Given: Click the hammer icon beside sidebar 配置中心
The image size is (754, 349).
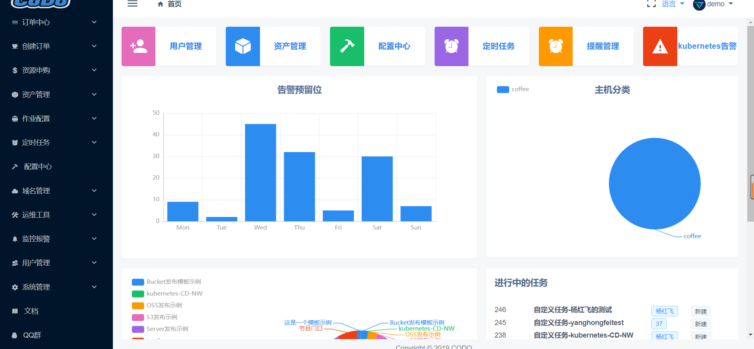Looking at the screenshot, I should tap(15, 167).
